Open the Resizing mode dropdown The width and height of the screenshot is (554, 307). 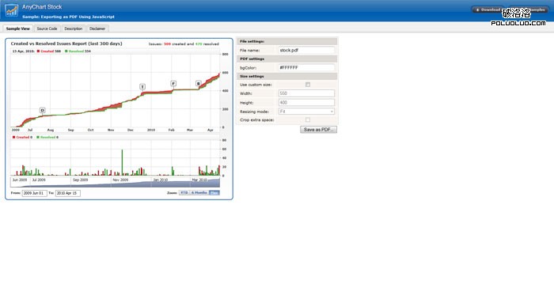point(306,112)
